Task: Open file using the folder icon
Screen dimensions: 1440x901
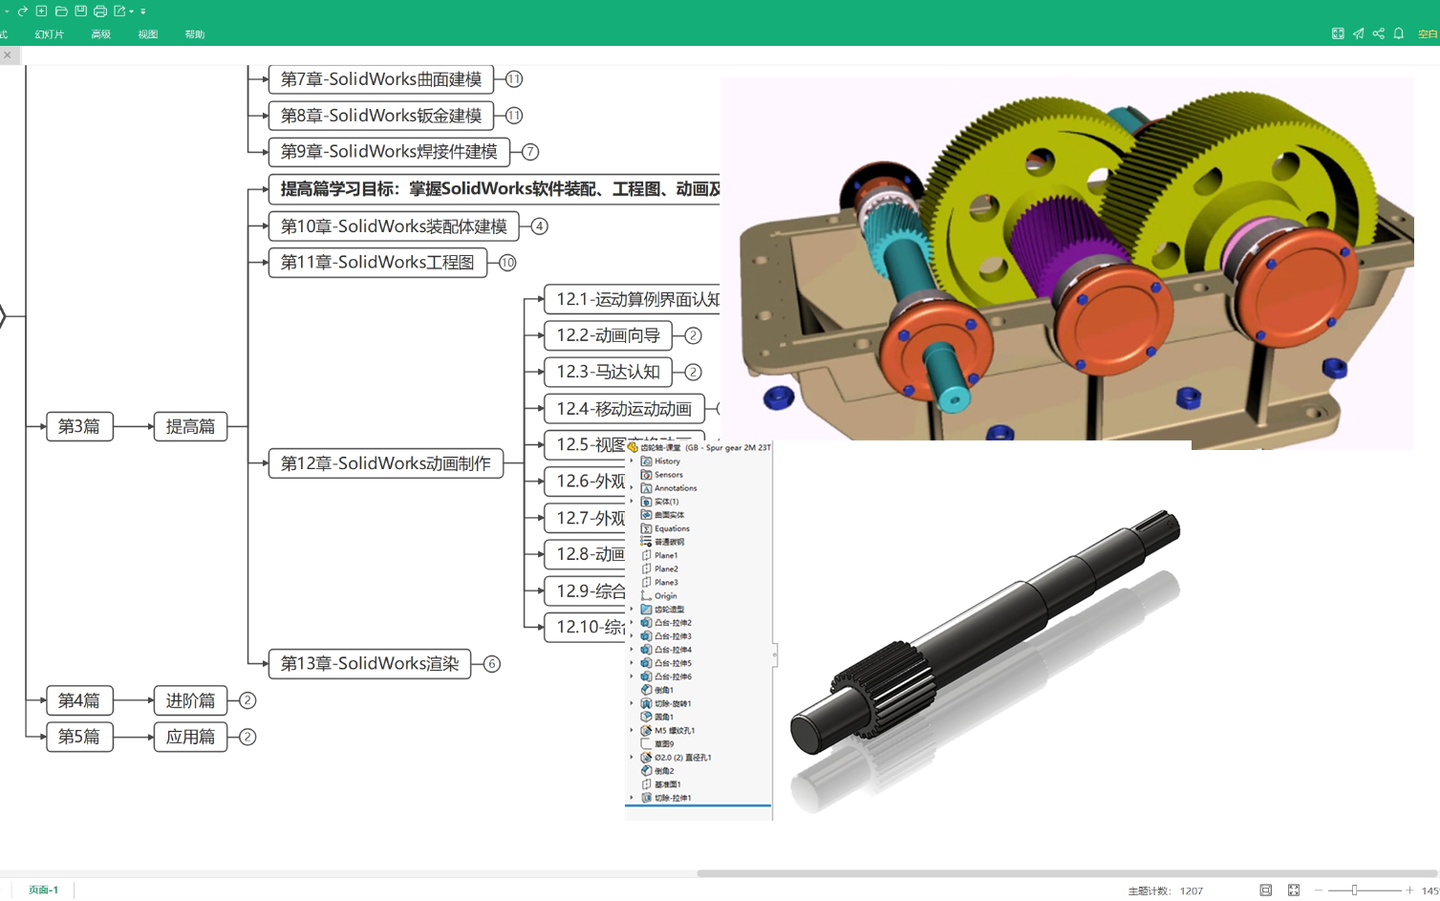Action: tap(61, 11)
